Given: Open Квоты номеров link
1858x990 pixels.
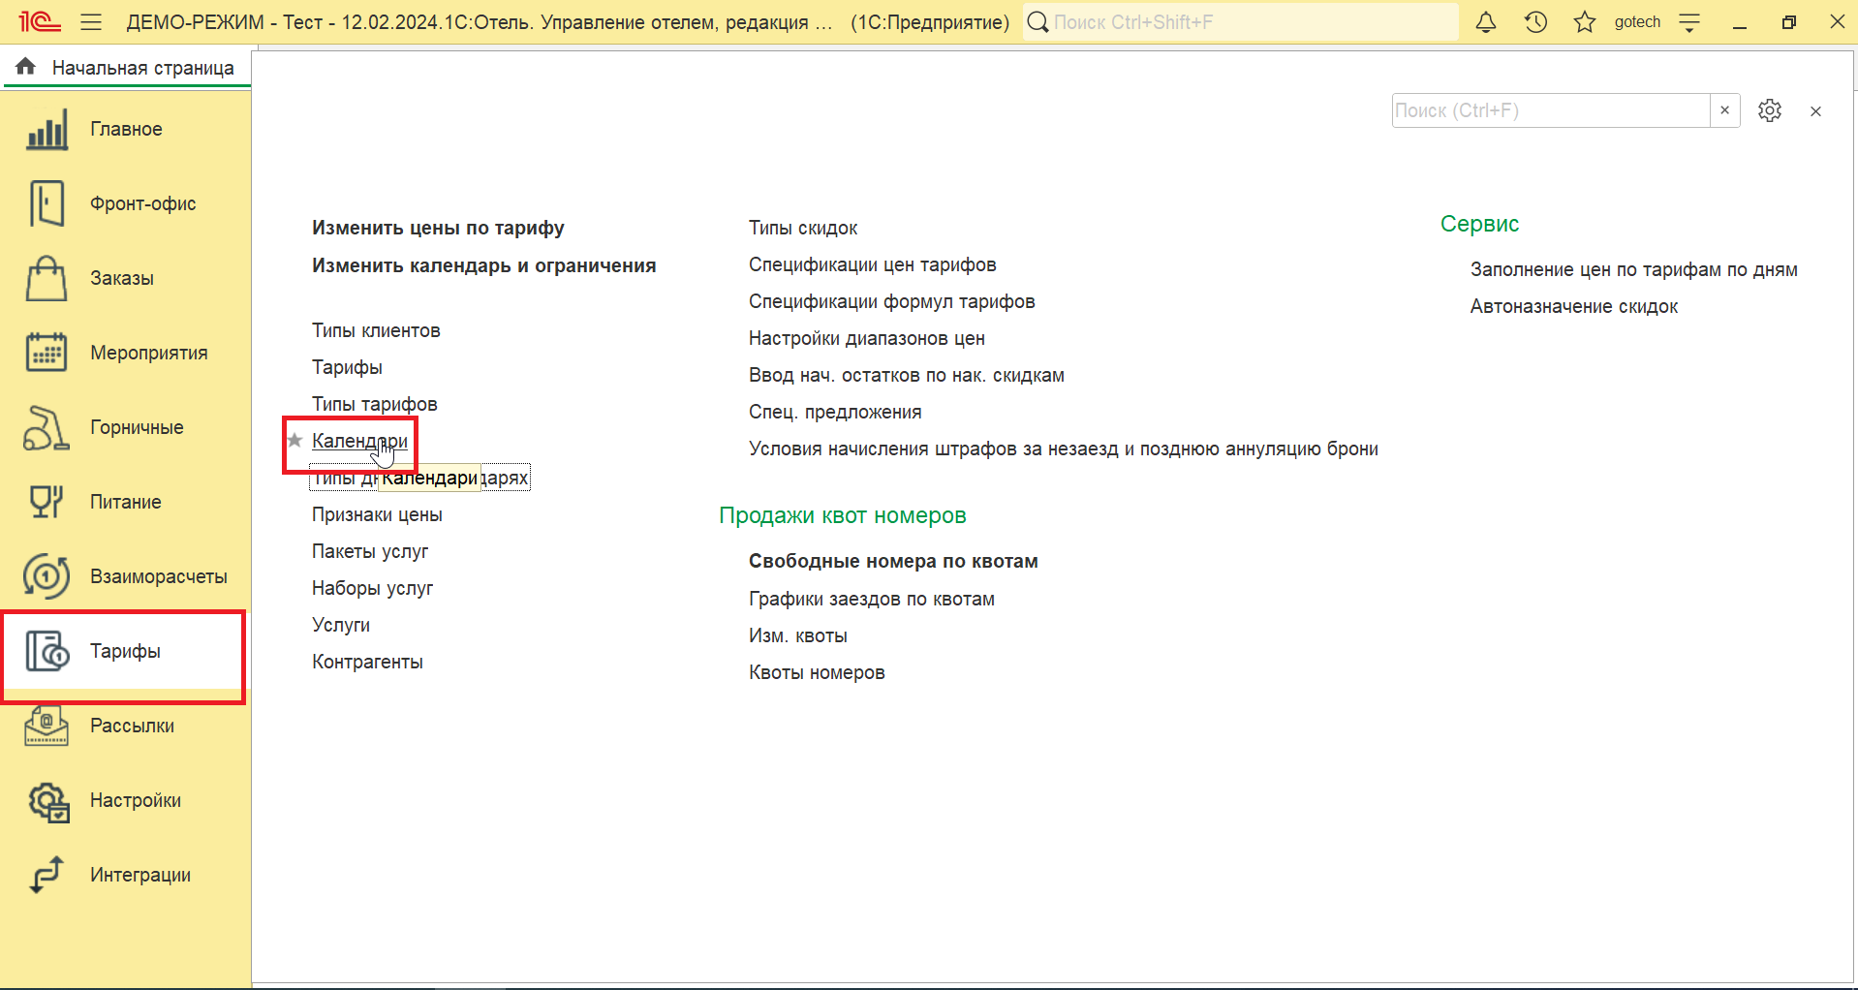Looking at the screenshot, I should coord(817,672).
